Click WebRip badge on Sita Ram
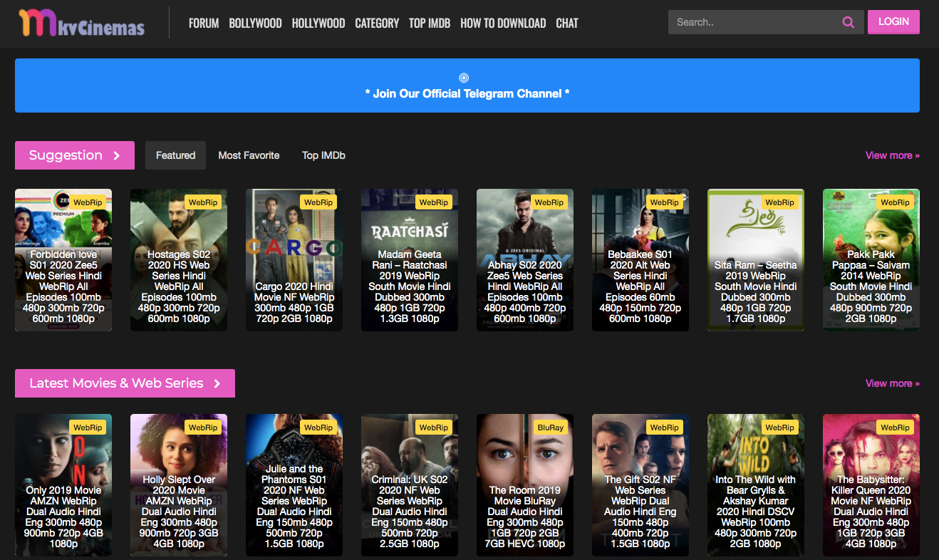Viewport: 939px width, 560px height. point(780,202)
